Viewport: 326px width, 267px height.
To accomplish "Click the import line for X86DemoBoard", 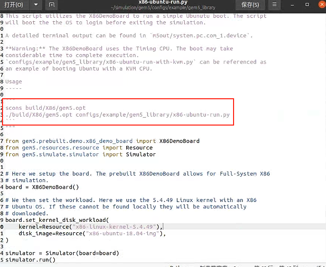I will 102,141.
